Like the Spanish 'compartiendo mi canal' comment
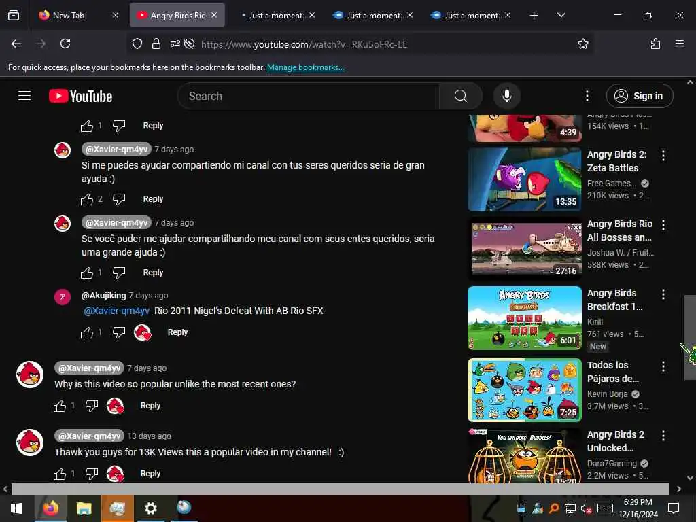Screen dimensions: 696x522 (x=86, y=199)
